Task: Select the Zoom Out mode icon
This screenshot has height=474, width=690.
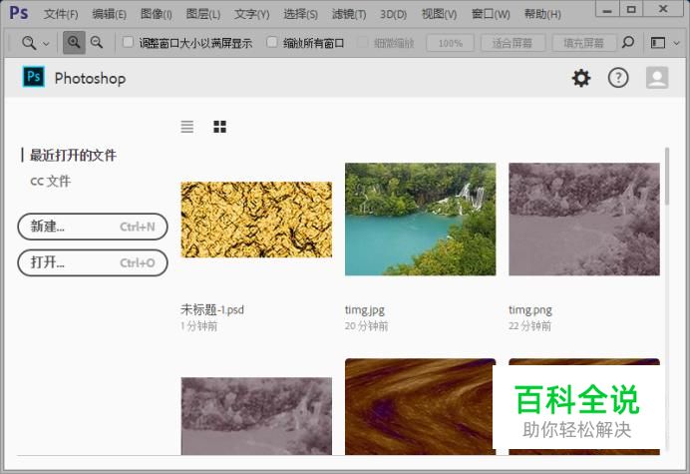Action: pos(97,42)
